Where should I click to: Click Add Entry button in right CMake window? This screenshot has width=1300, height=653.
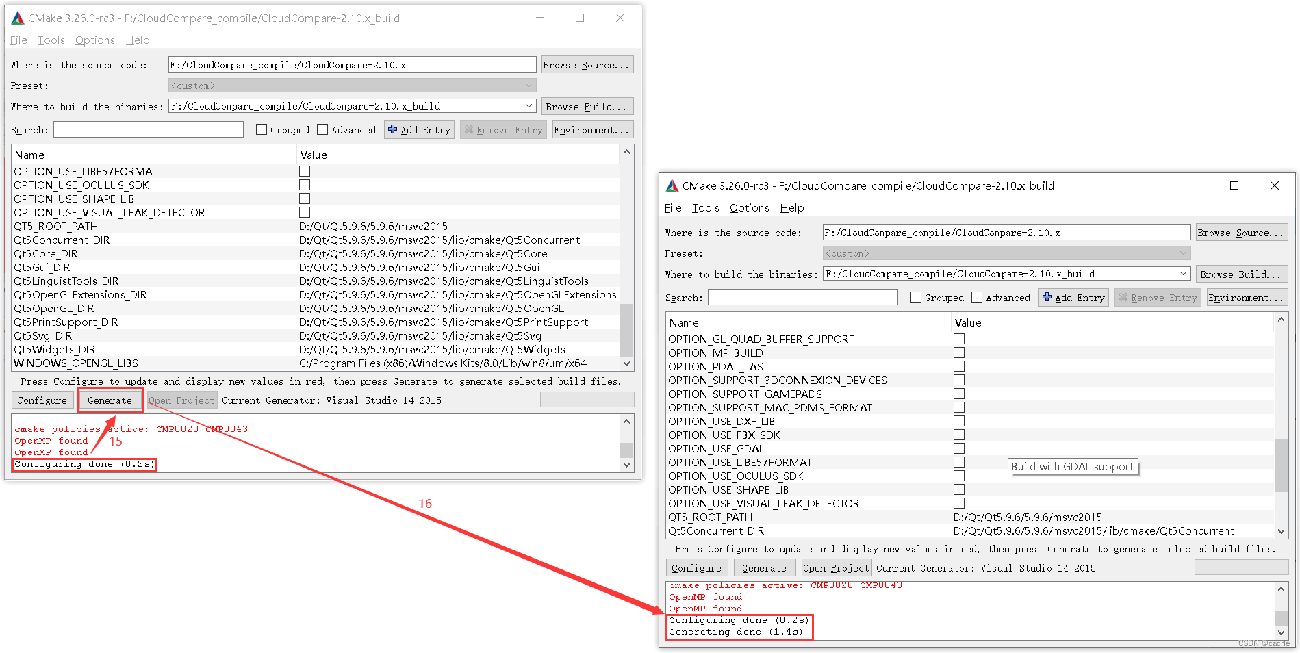pos(1073,298)
